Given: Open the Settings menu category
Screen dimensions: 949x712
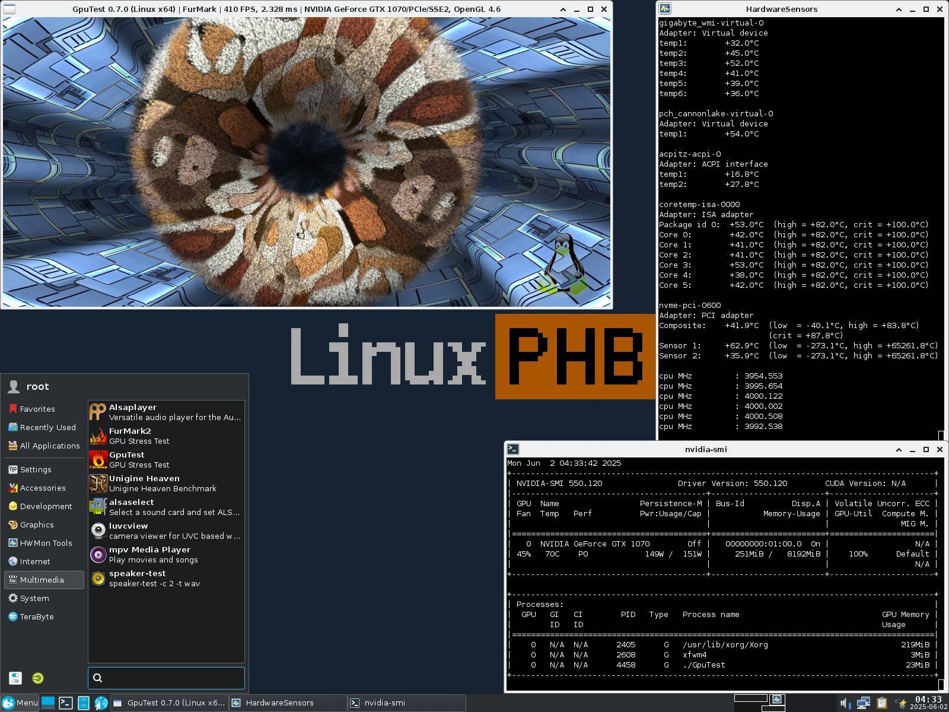Looking at the screenshot, I should click(x=44, y=469).
